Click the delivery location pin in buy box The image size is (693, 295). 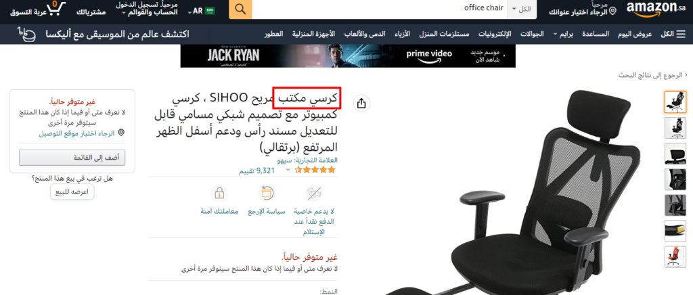tap(121, 133)
